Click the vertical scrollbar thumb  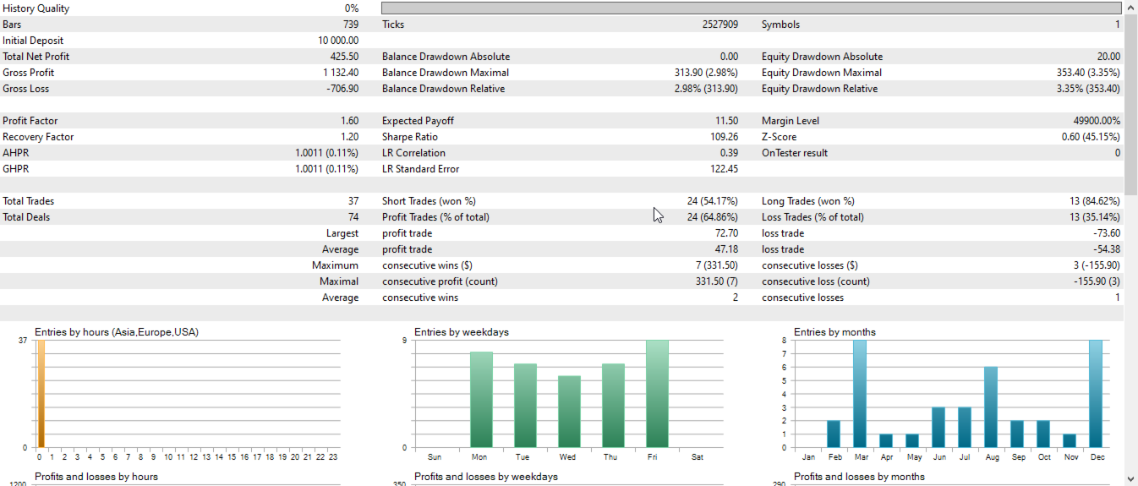(1130, 106)
